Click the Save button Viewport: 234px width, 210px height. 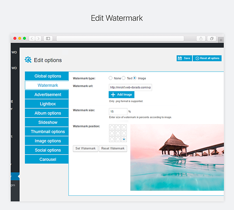[x=184, y=58]
